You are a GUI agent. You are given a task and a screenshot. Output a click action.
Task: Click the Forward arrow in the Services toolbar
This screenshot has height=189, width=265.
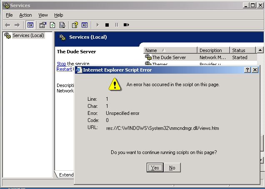click(17, 25)
